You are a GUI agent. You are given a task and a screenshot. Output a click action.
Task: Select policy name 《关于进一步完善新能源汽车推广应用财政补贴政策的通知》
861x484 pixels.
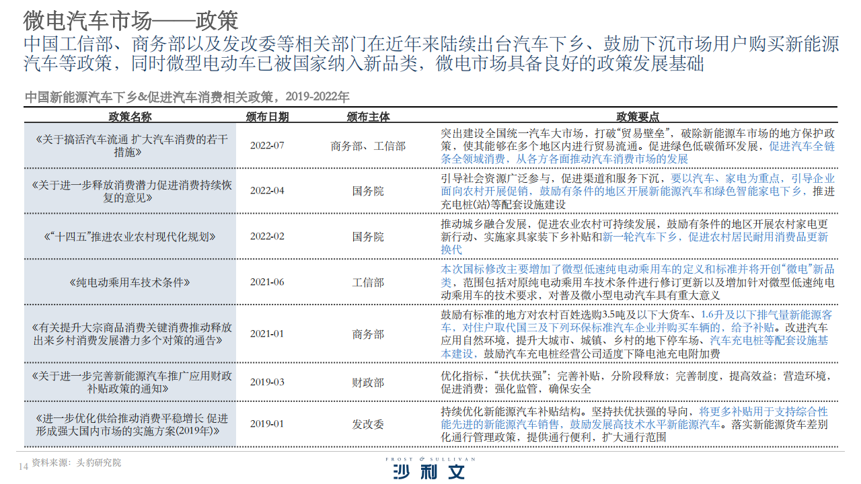130,382
